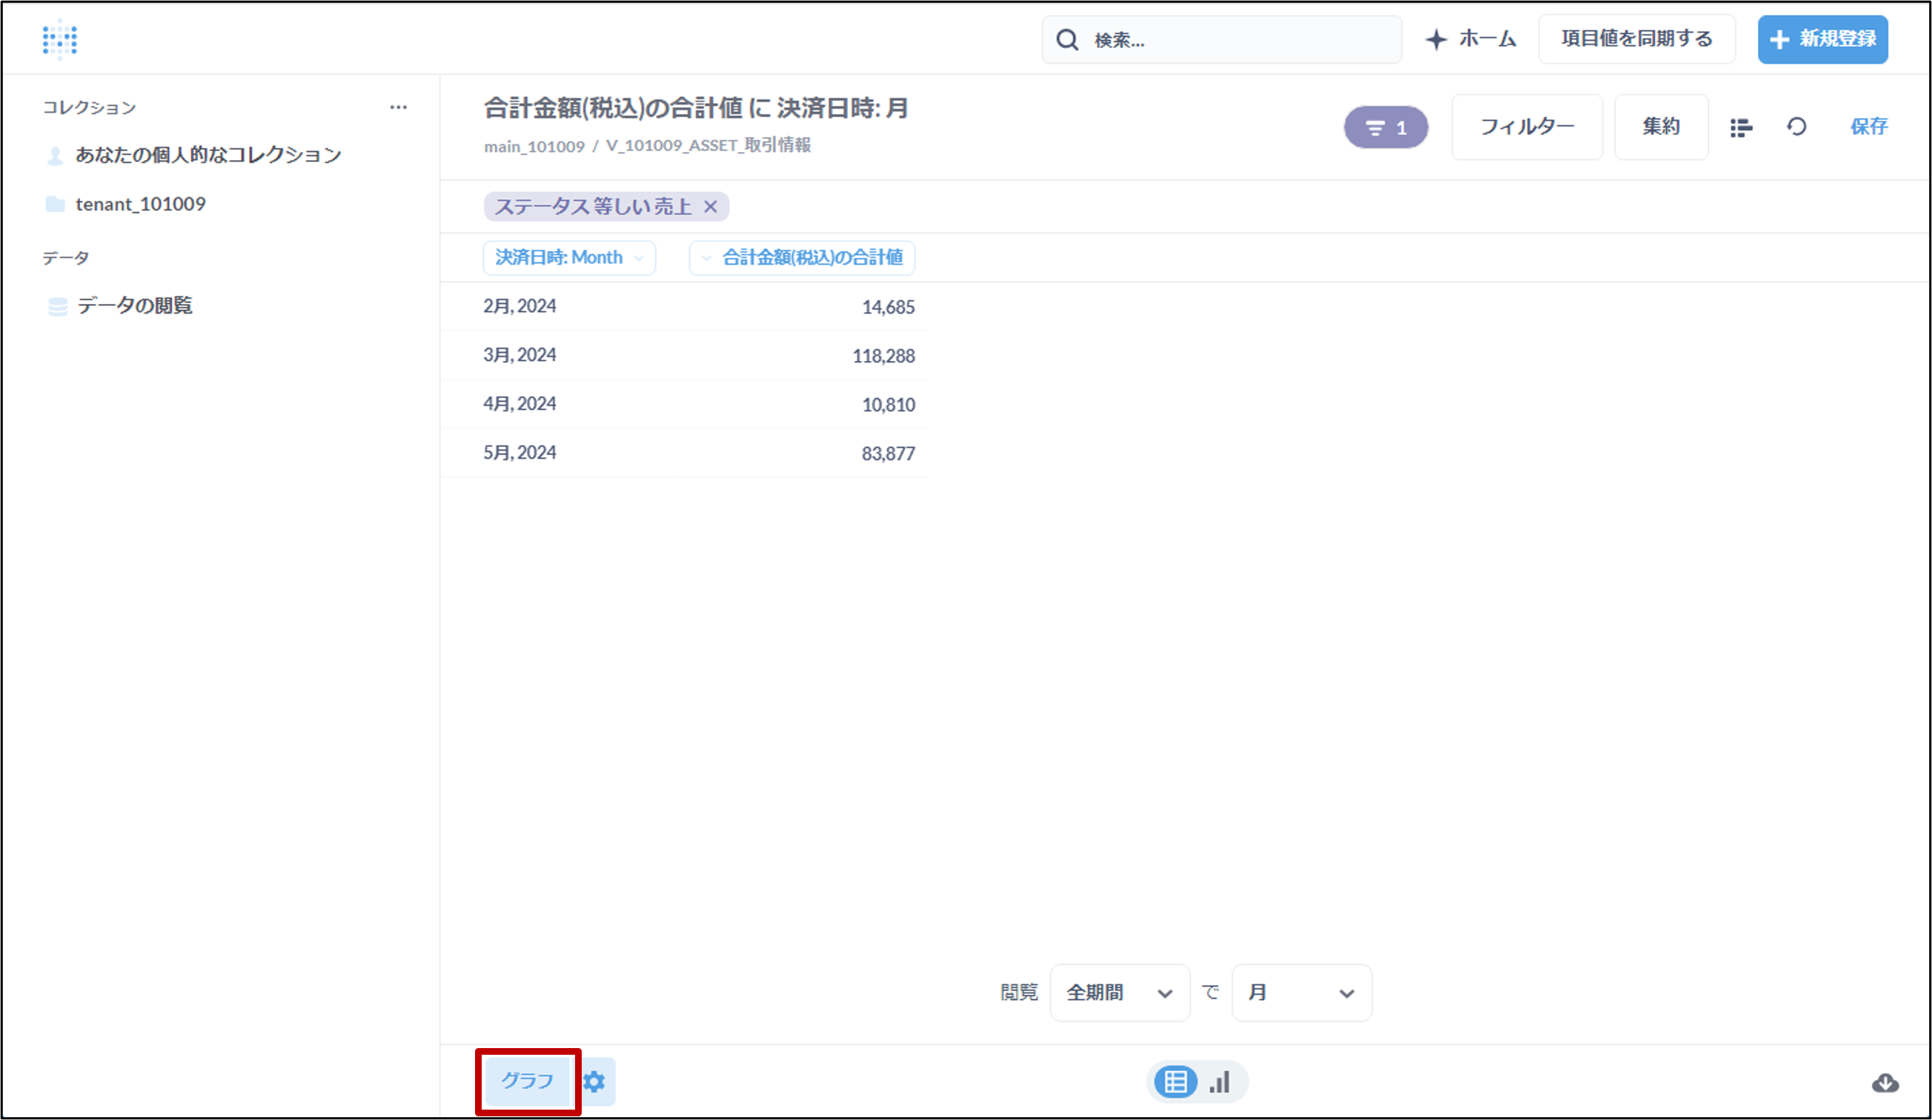Image resolution: width=1932 pixels, height=1120 pixels.
Task: Click the purple filter count badge
Action: point(1385,127)
